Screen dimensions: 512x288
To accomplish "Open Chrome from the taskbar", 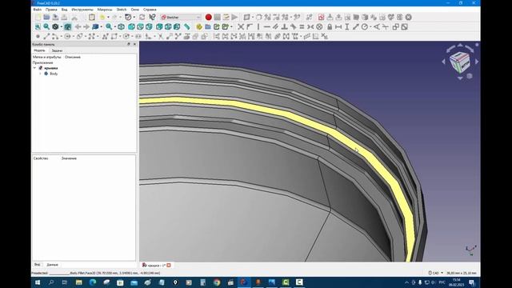I will 217,282.
